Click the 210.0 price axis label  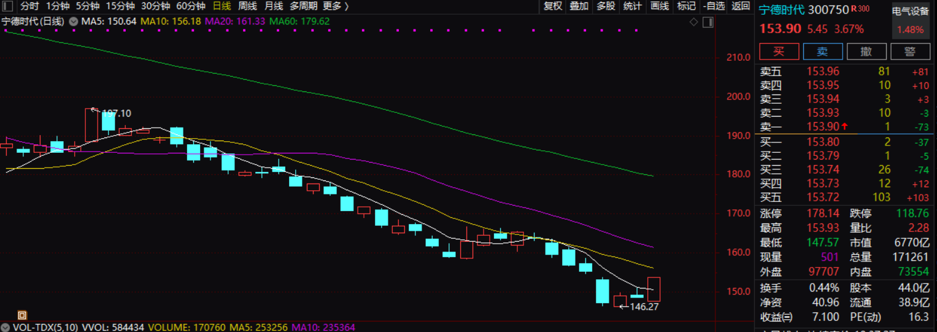tap(738, 58)
